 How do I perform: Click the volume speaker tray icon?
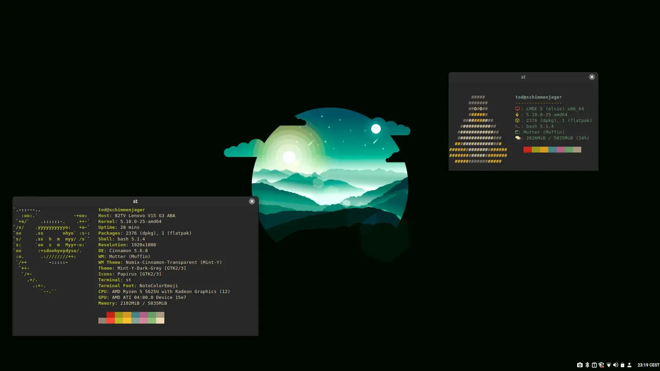(615, 365)
